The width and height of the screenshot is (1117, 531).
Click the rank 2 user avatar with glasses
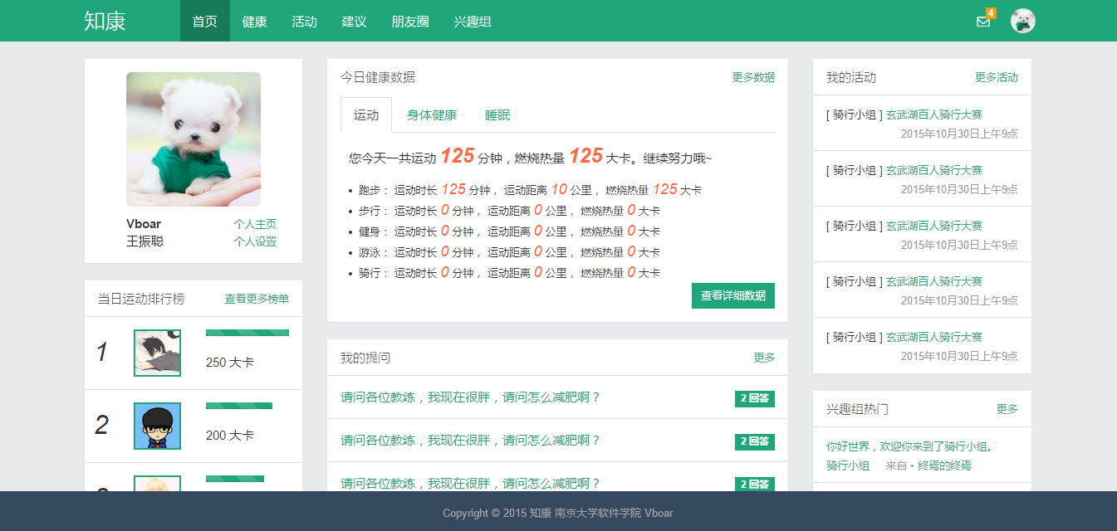pyautogui.click(x=157, y=426)
